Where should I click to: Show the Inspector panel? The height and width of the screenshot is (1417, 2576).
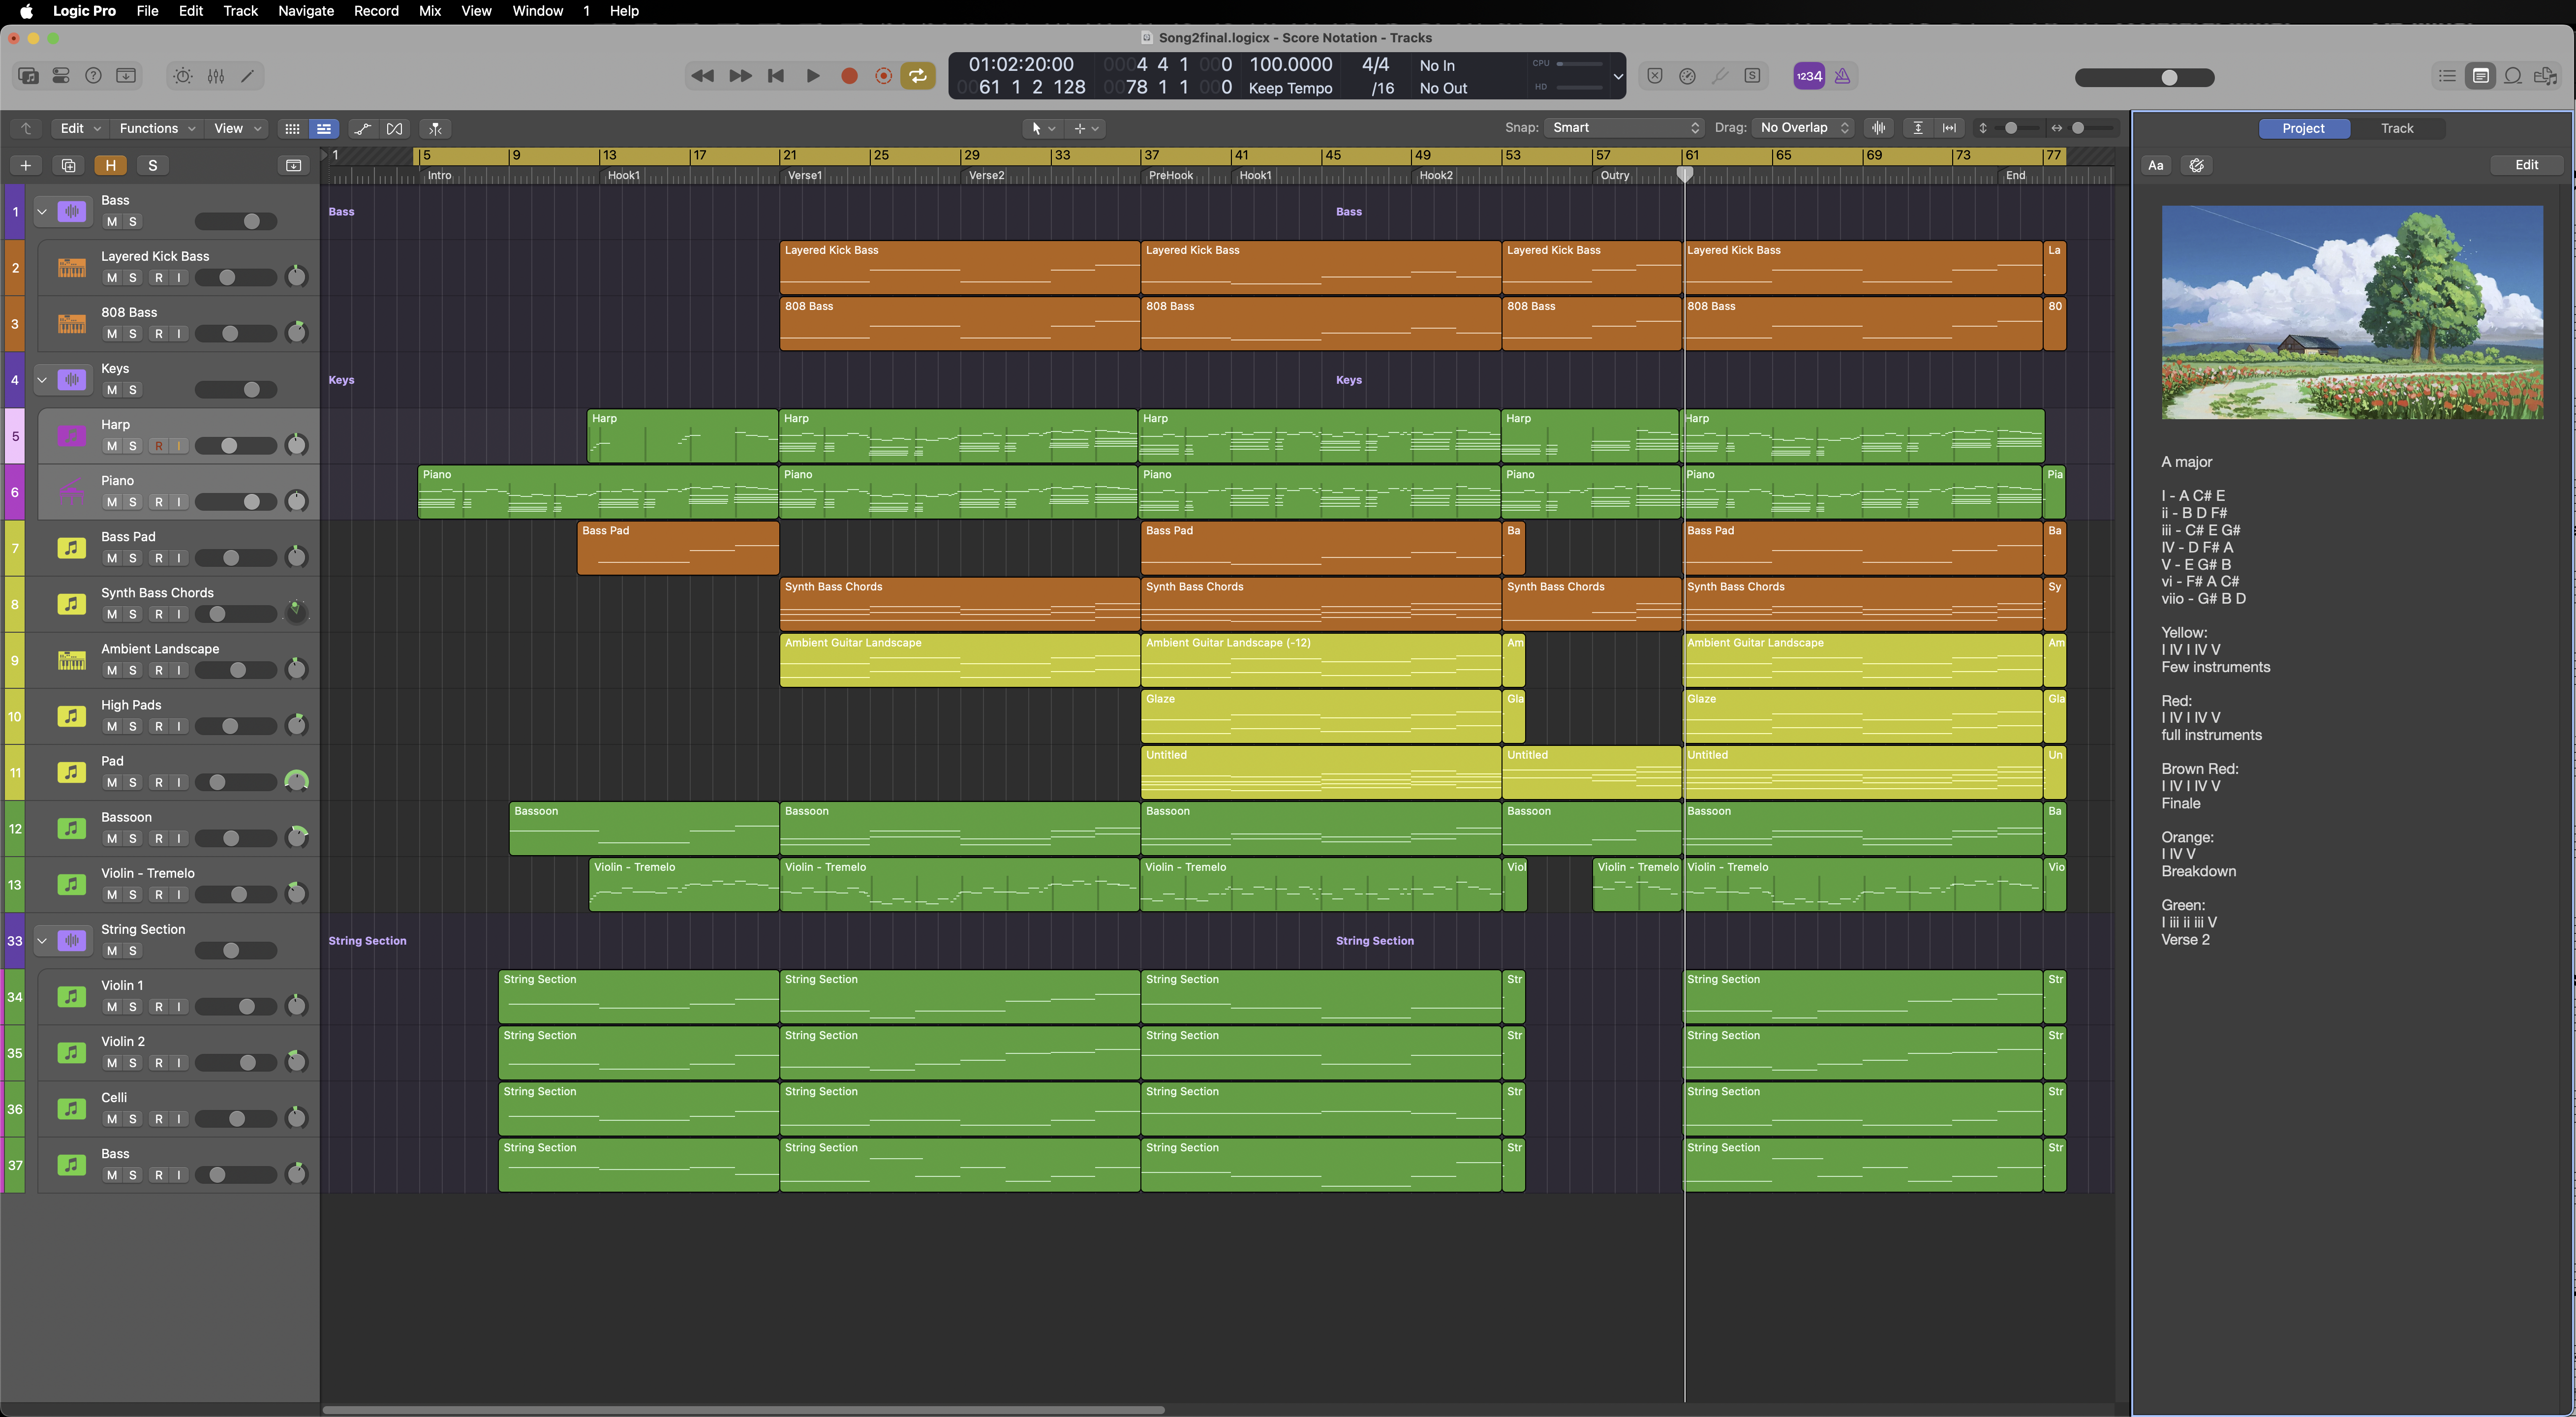pos(61,76)
